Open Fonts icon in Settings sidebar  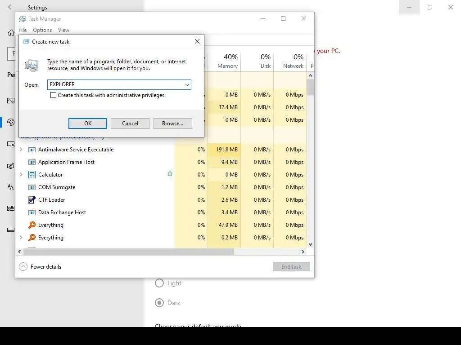[x=11, y=187]
